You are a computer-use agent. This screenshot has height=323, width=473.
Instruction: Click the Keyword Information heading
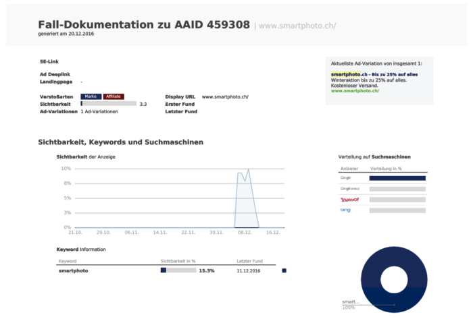tap(81, 249)
